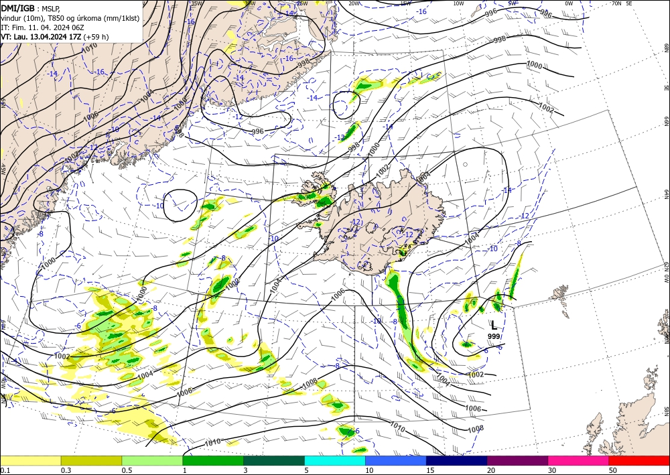
Task: Click the '1010' isobar label over Greenland
Action: (x=90, y=48)
